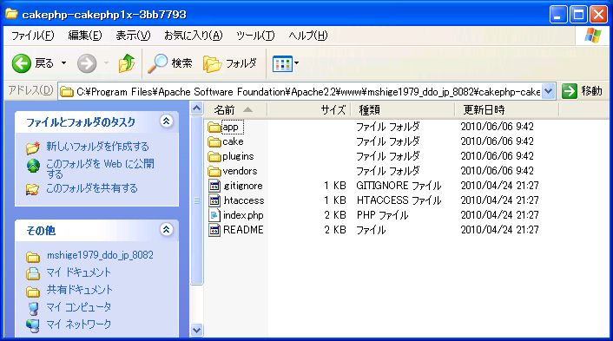This screenshot has height=341, width=613.
Task: Toggle the フォルダ folders pane button
Action: tap(230, 63)
